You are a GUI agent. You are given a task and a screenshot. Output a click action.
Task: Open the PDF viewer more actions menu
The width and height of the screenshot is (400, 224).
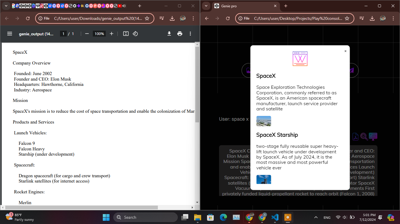pos(190,34)
